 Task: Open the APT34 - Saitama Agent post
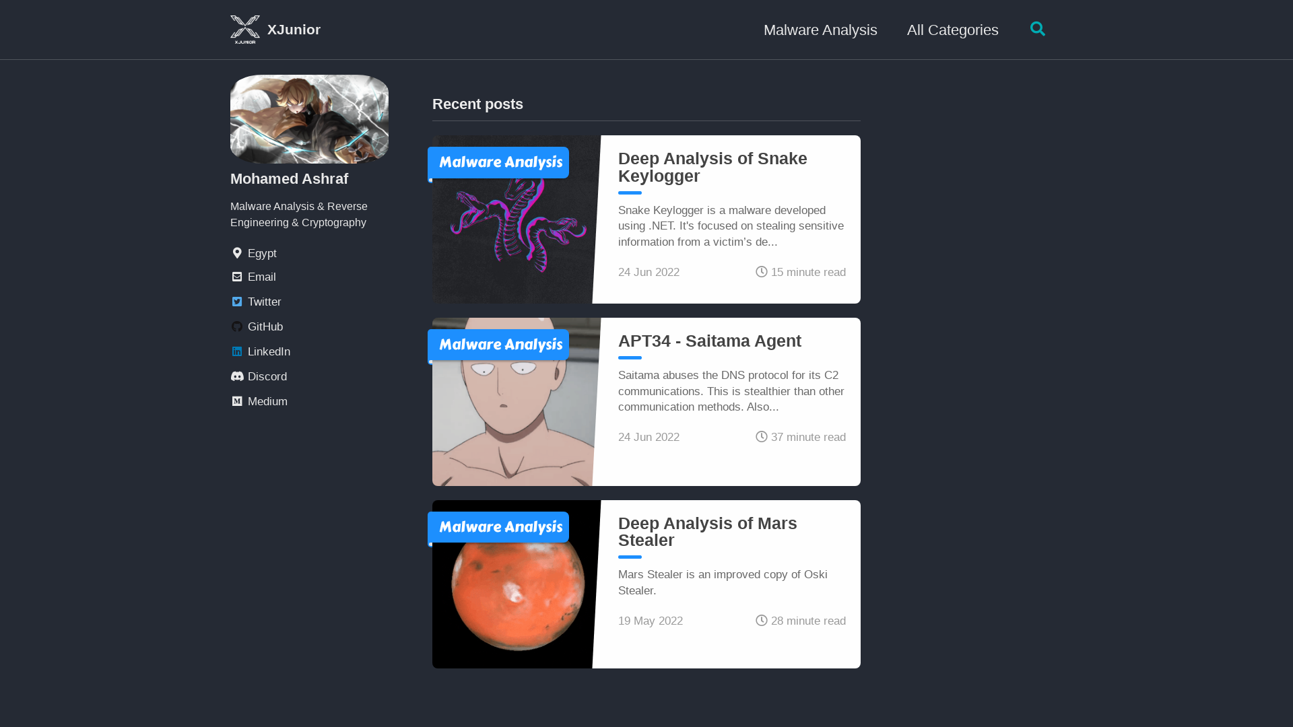tap(709, 341)
